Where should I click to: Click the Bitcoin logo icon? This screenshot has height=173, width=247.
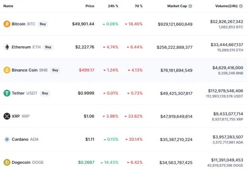7,24
